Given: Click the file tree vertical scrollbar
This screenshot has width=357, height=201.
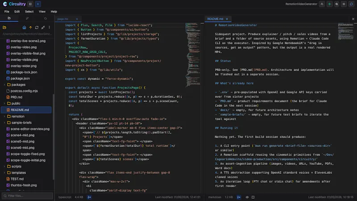Looking at the screenshot, I should 54,137.
